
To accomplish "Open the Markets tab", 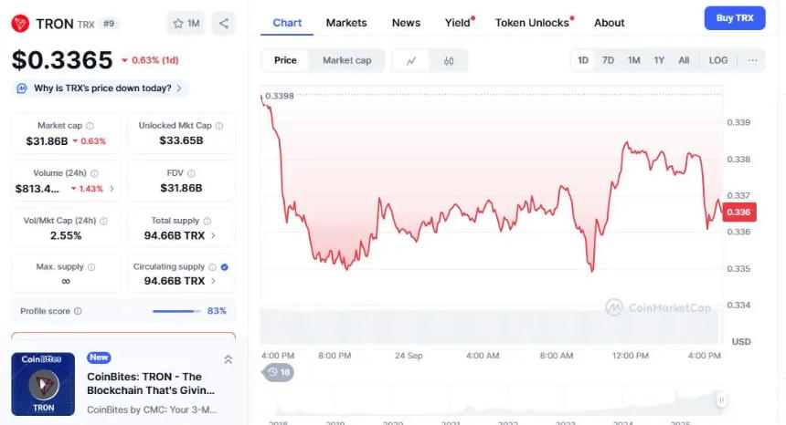I will click(x=345, y=23).
